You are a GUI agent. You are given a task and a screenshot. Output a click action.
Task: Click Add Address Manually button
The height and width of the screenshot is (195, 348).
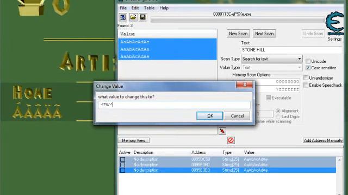[323, 140]
